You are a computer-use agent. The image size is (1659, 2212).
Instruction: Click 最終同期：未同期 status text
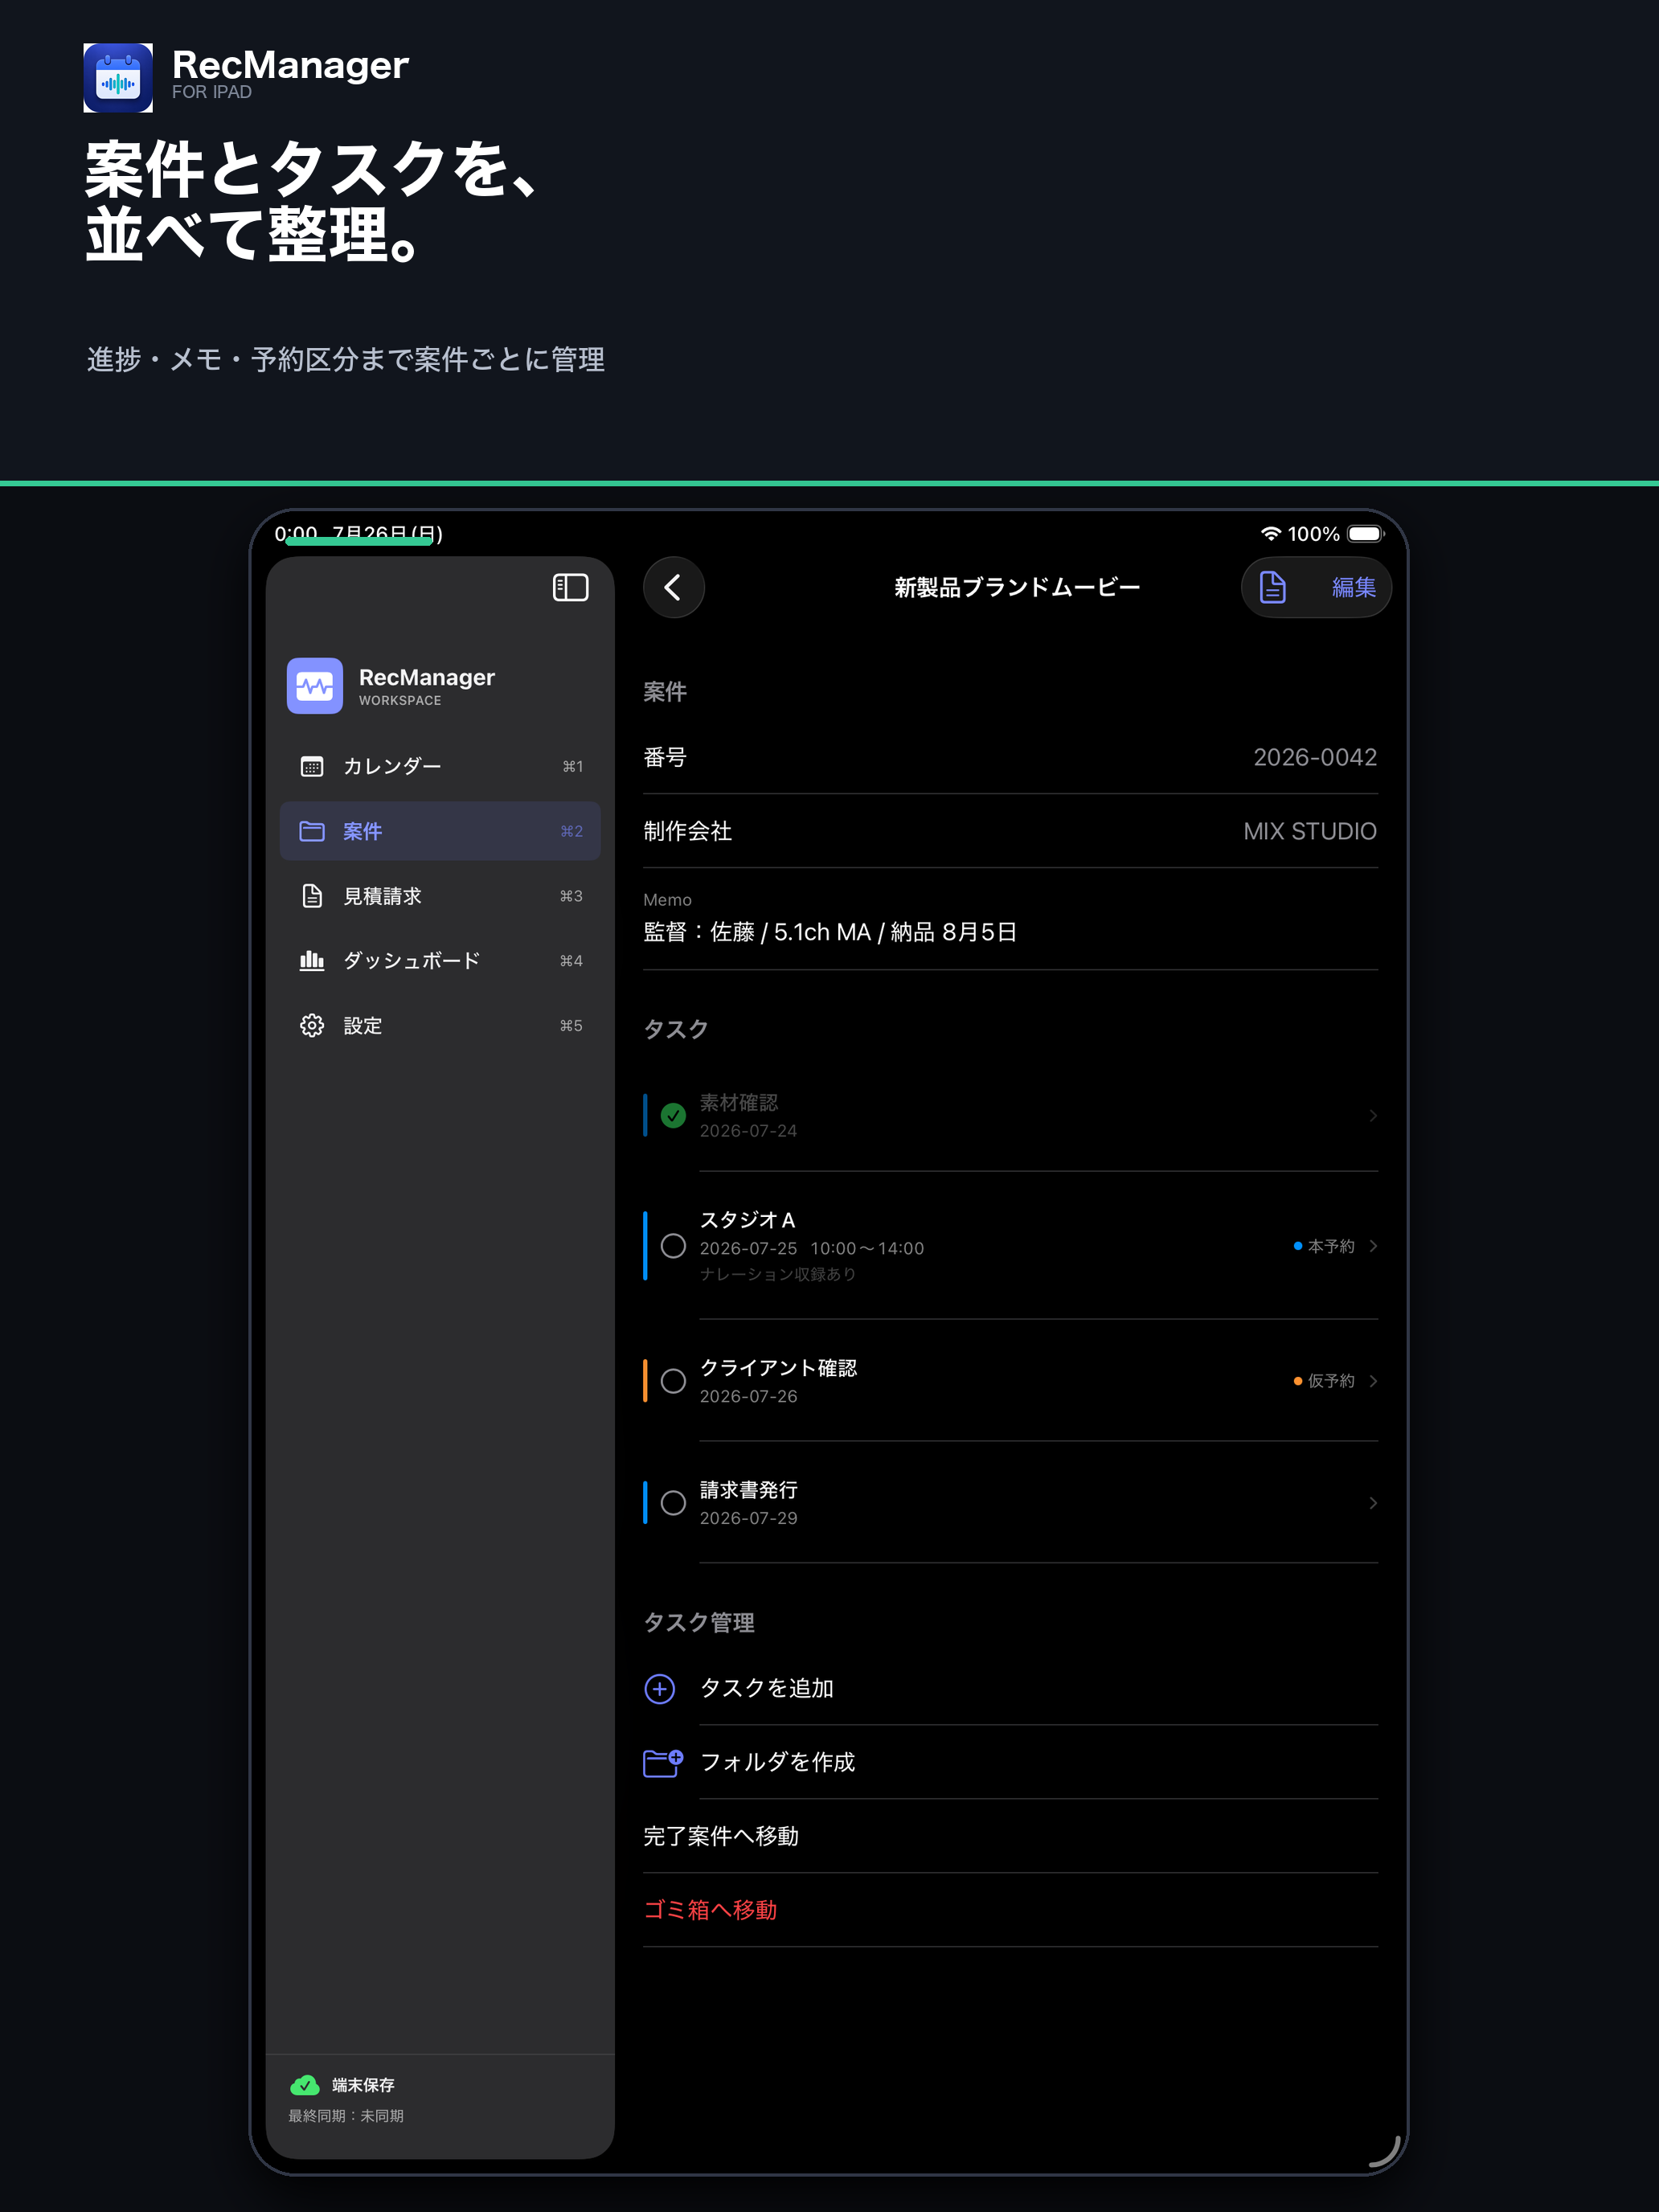tap(346, 2116)
